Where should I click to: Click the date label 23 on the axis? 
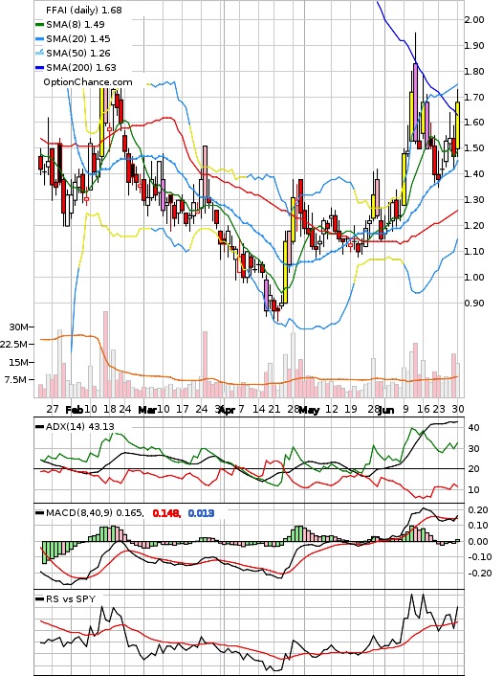(x=439, y=409)
